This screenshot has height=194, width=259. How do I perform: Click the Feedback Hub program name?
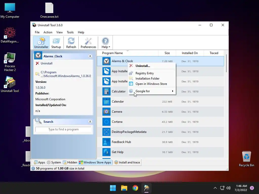tap(121, 142)
